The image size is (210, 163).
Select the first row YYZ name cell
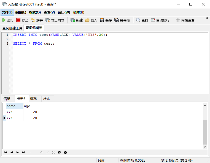point(14,112)
